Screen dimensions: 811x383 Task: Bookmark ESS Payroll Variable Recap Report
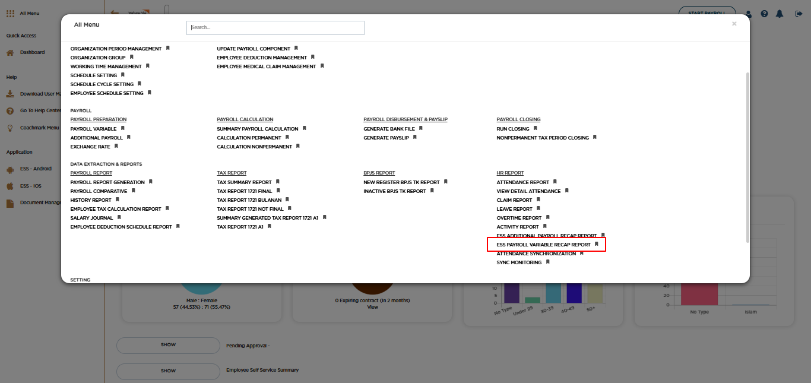coord(597,244)
